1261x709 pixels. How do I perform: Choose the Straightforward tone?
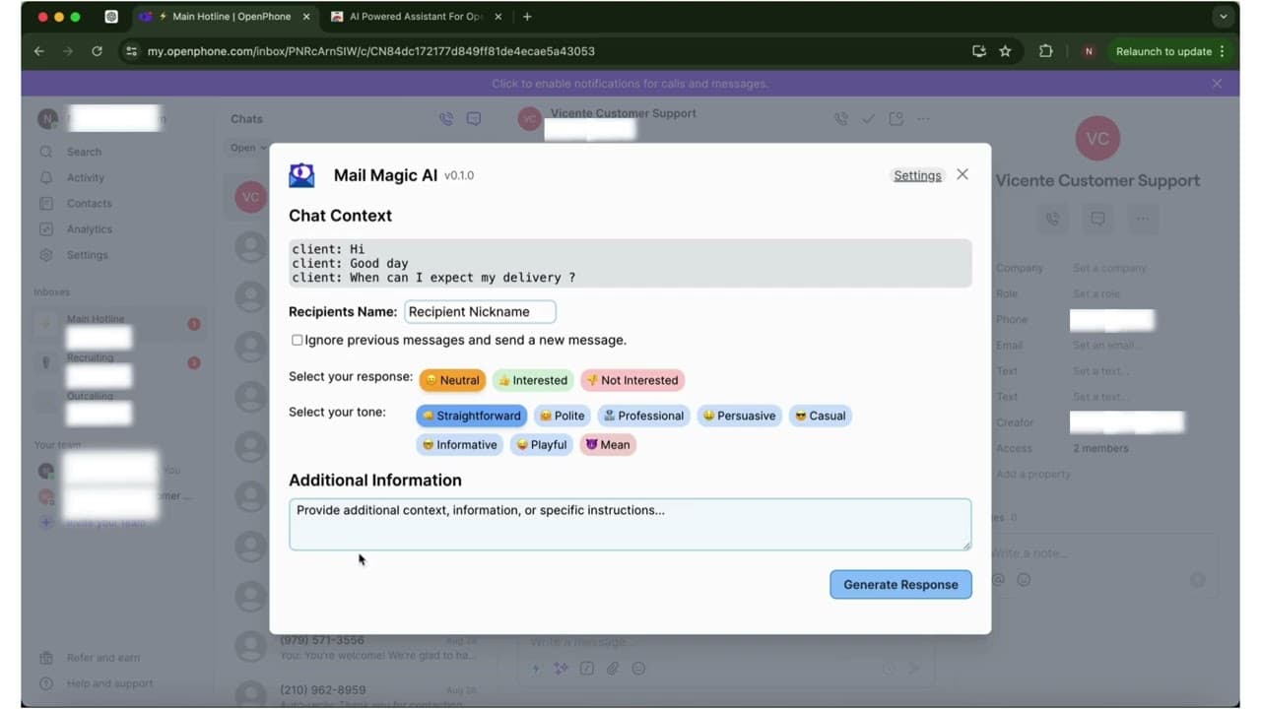click(472, 416)
